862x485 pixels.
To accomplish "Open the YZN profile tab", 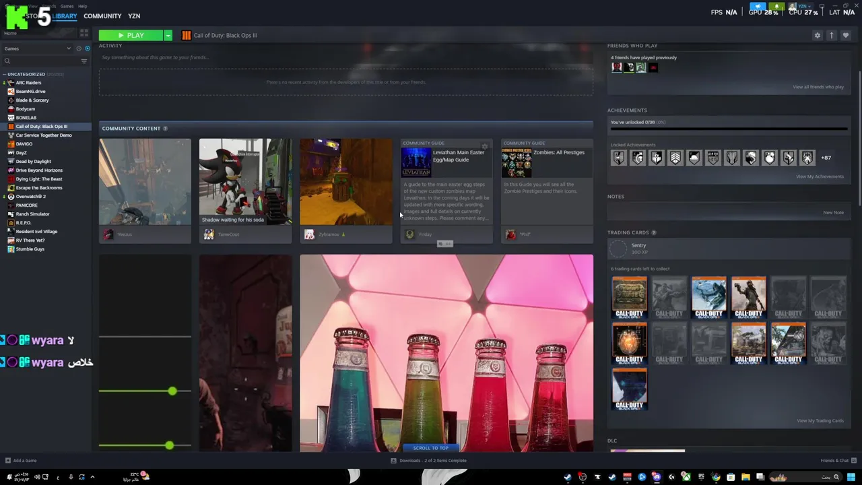I will click(134, 16).
